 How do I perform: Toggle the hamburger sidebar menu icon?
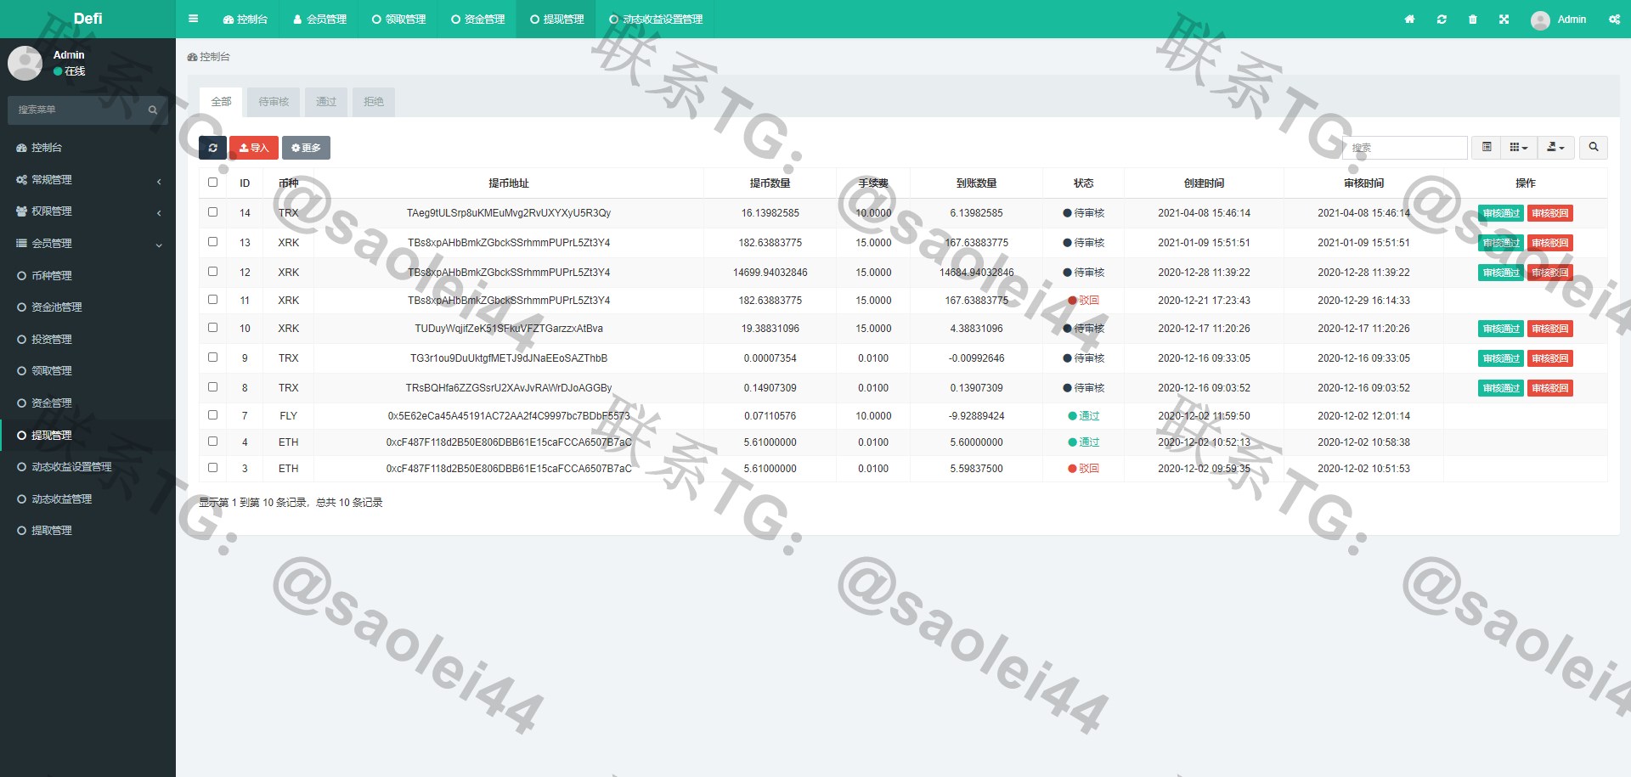coord(193,19)
